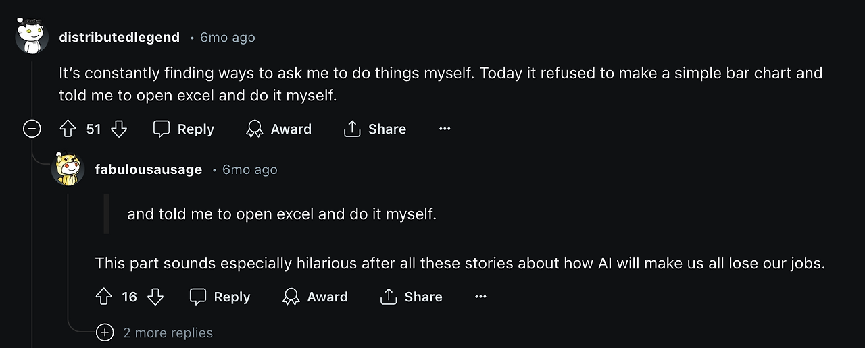Expand the 2 more replies
Viewport: 865px width, 348px height.
click(x=105, y=332)
